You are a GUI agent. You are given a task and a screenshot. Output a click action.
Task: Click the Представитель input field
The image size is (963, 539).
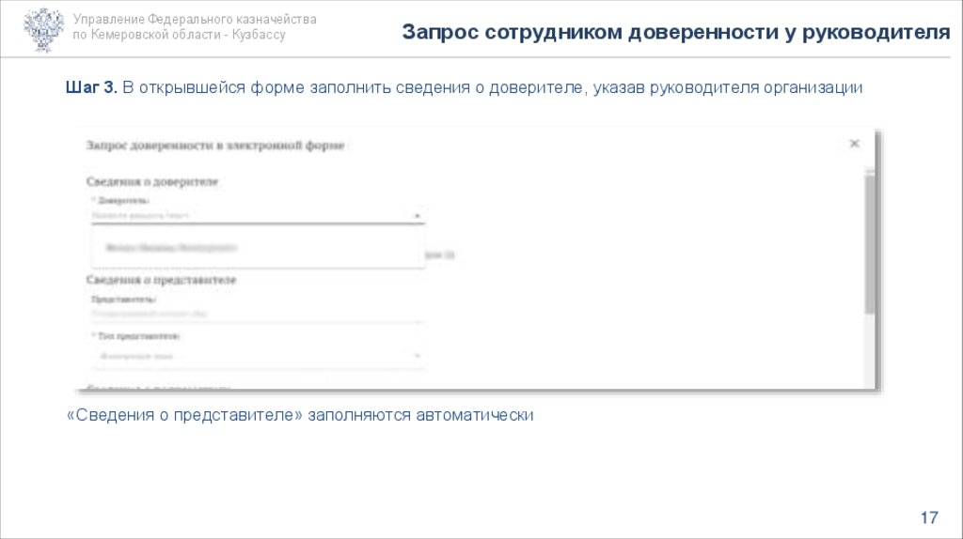point(254,314)
